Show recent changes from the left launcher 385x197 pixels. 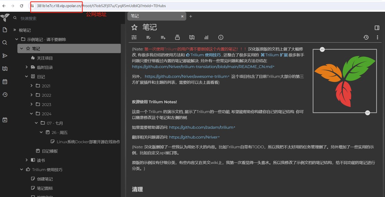(5, 95)
